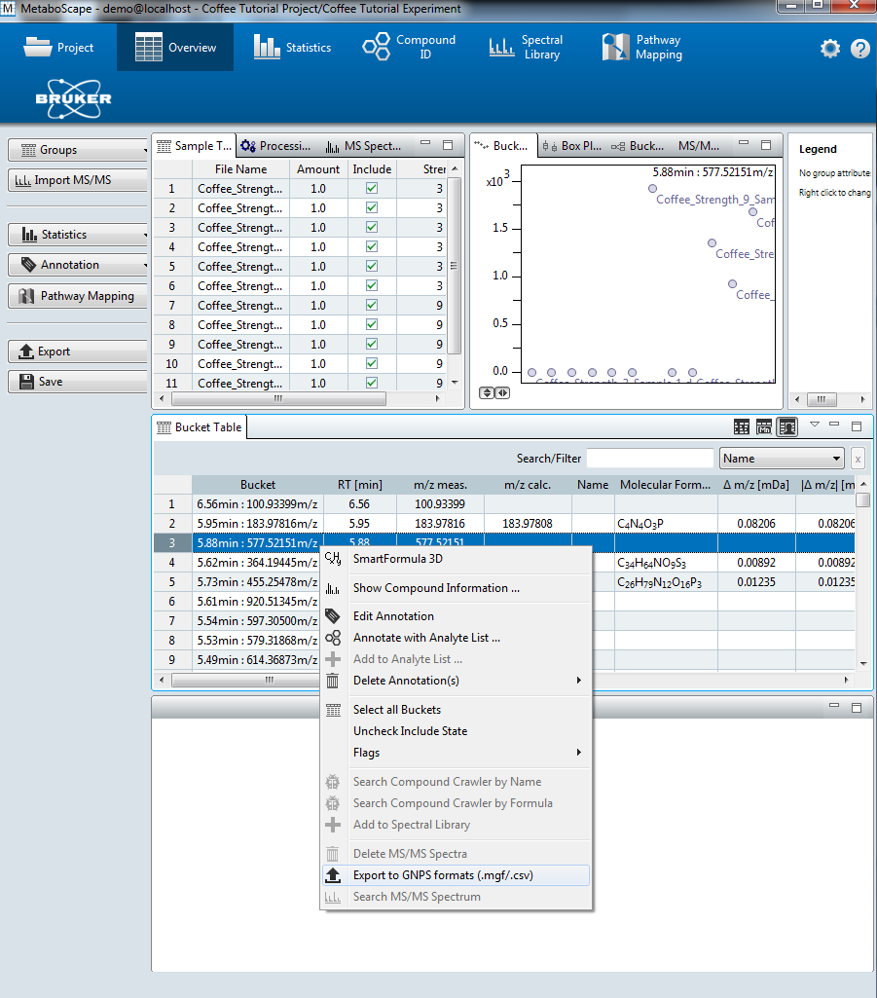Open the Statistics workspace in top bar

coord(292,47)
